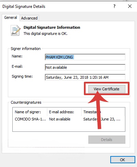Click the Digital Signature Information heading
Screen dimensions: 137x167
click(52, 27)
